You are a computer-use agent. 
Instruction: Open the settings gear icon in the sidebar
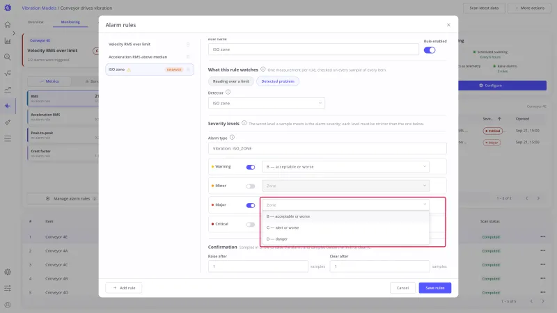pyautogui.click(x=8, y=272)
